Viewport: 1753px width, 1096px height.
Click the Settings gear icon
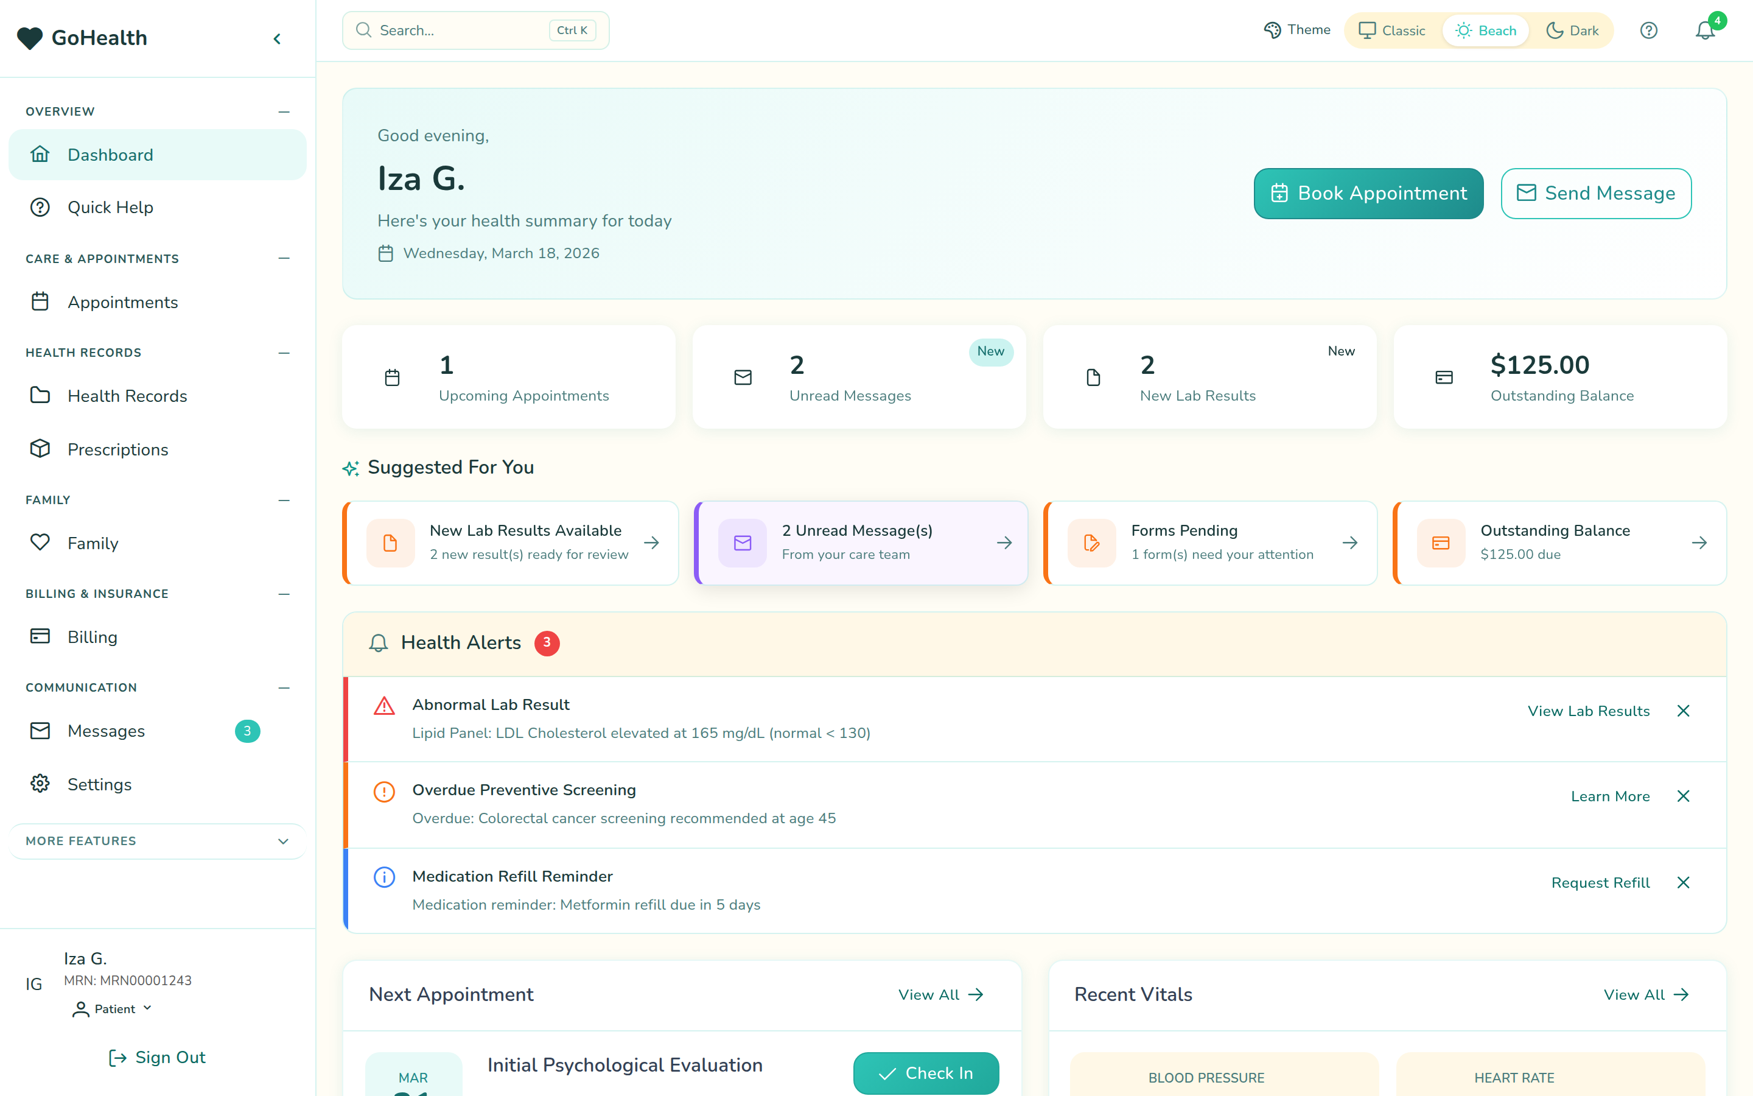click(x=40, y=784)
